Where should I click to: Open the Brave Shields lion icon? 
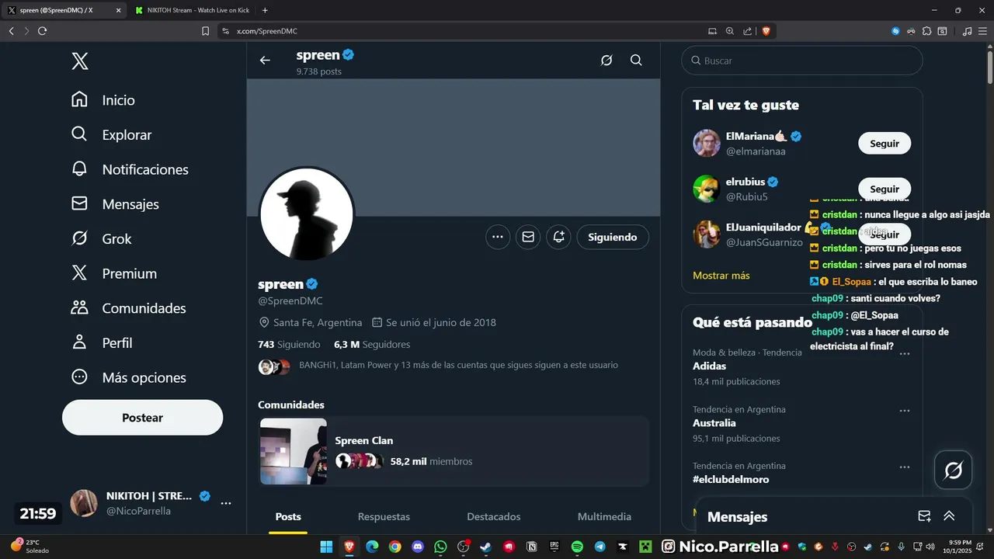766,31
